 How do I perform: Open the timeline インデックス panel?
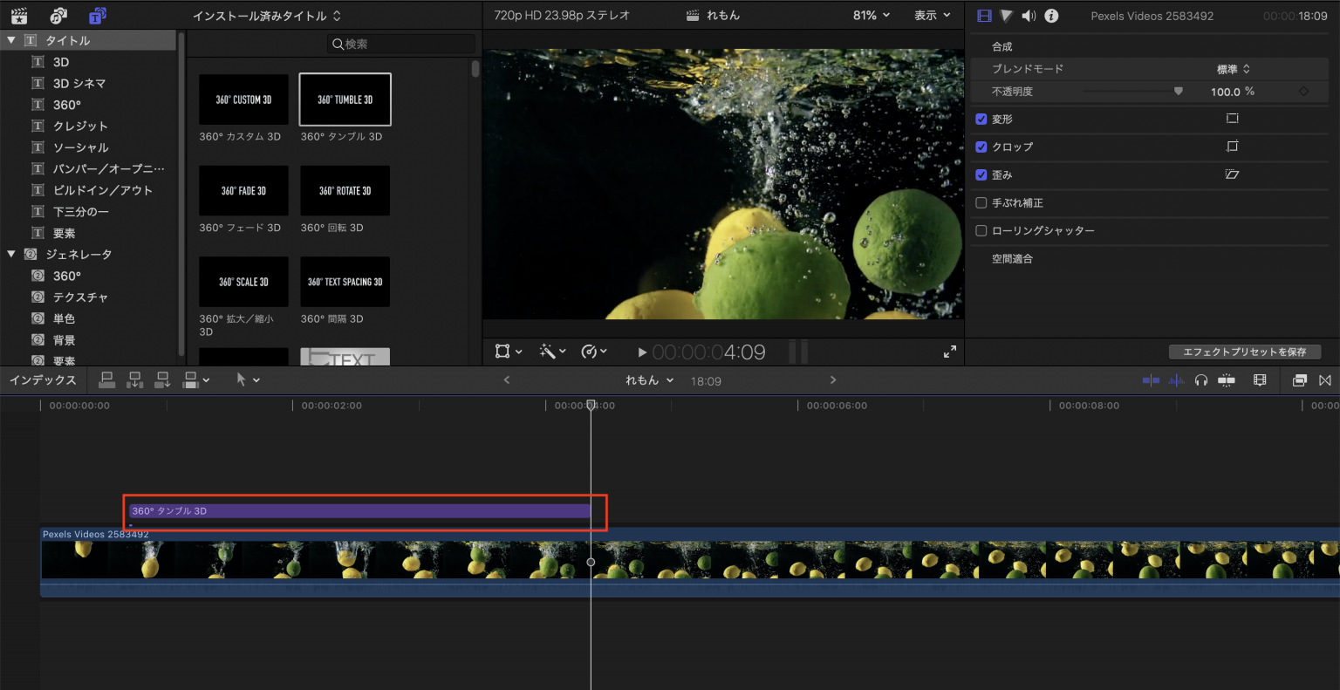41,379
